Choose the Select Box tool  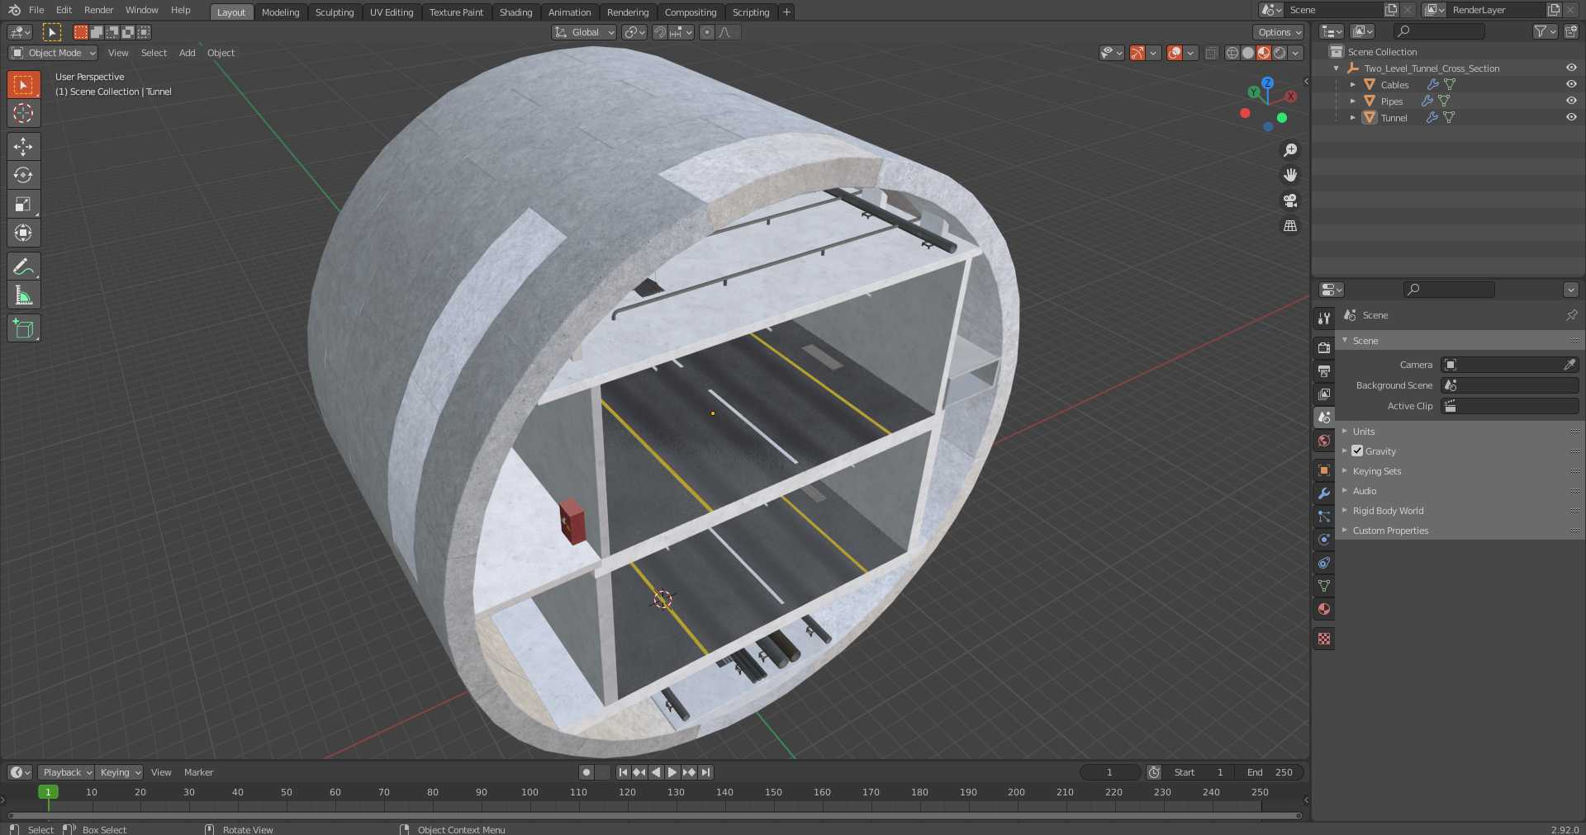click(23, 84)
